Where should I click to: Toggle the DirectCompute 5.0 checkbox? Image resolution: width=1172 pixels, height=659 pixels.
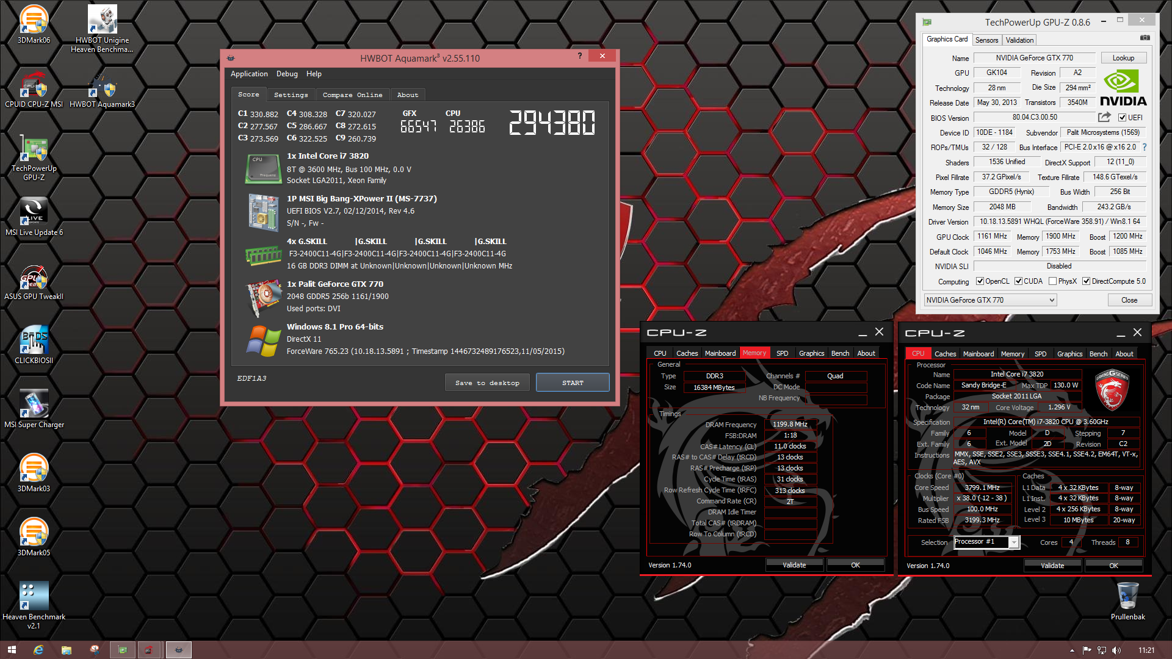(1086, 281)
